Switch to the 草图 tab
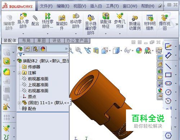 [41, 41]
